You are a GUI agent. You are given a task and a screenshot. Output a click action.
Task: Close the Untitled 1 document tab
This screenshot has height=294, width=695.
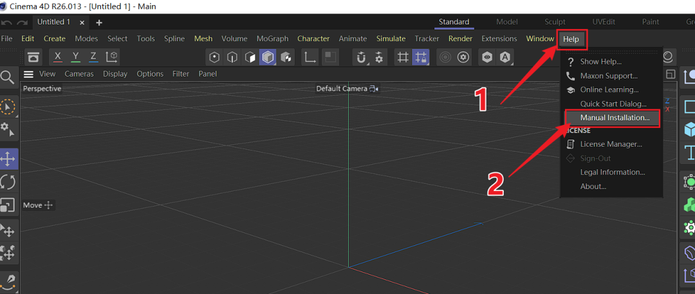(82, 23)
